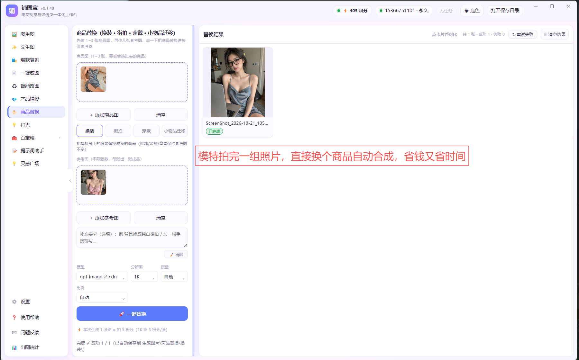This screenshot has width=579, height=360.
Task: Click the 405 积分 lightning badge
Action: (x=352, y=11)
